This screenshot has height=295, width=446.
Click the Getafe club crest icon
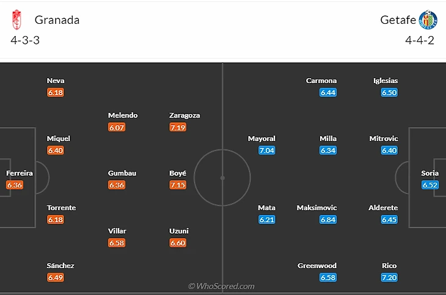point(427,20)
